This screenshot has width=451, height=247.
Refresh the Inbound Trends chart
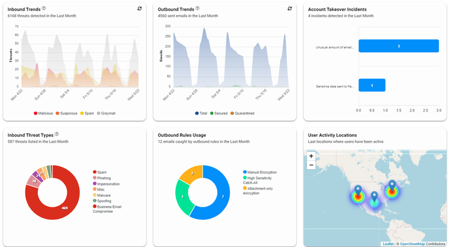(140, 8)
